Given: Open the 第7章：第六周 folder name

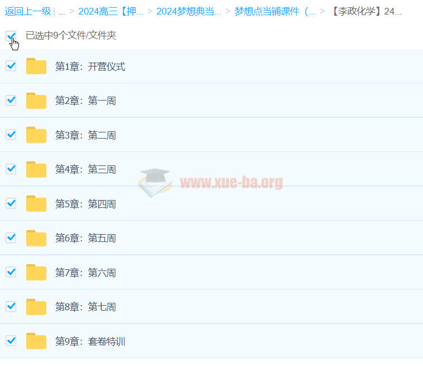Looking at the screenshot, I should (x=85, y=273).
